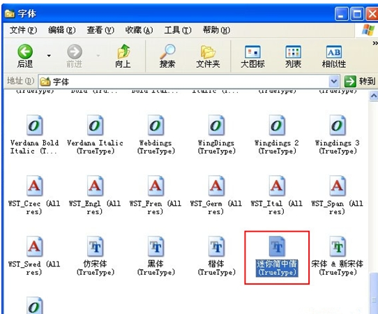
Task: Click the label text 黑体 (TrueType)
Action: click(156, 268)
